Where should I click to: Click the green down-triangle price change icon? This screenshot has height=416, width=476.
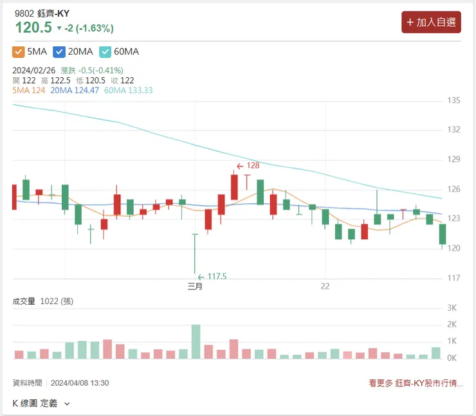pyautogui.click(x=59, y=28)
